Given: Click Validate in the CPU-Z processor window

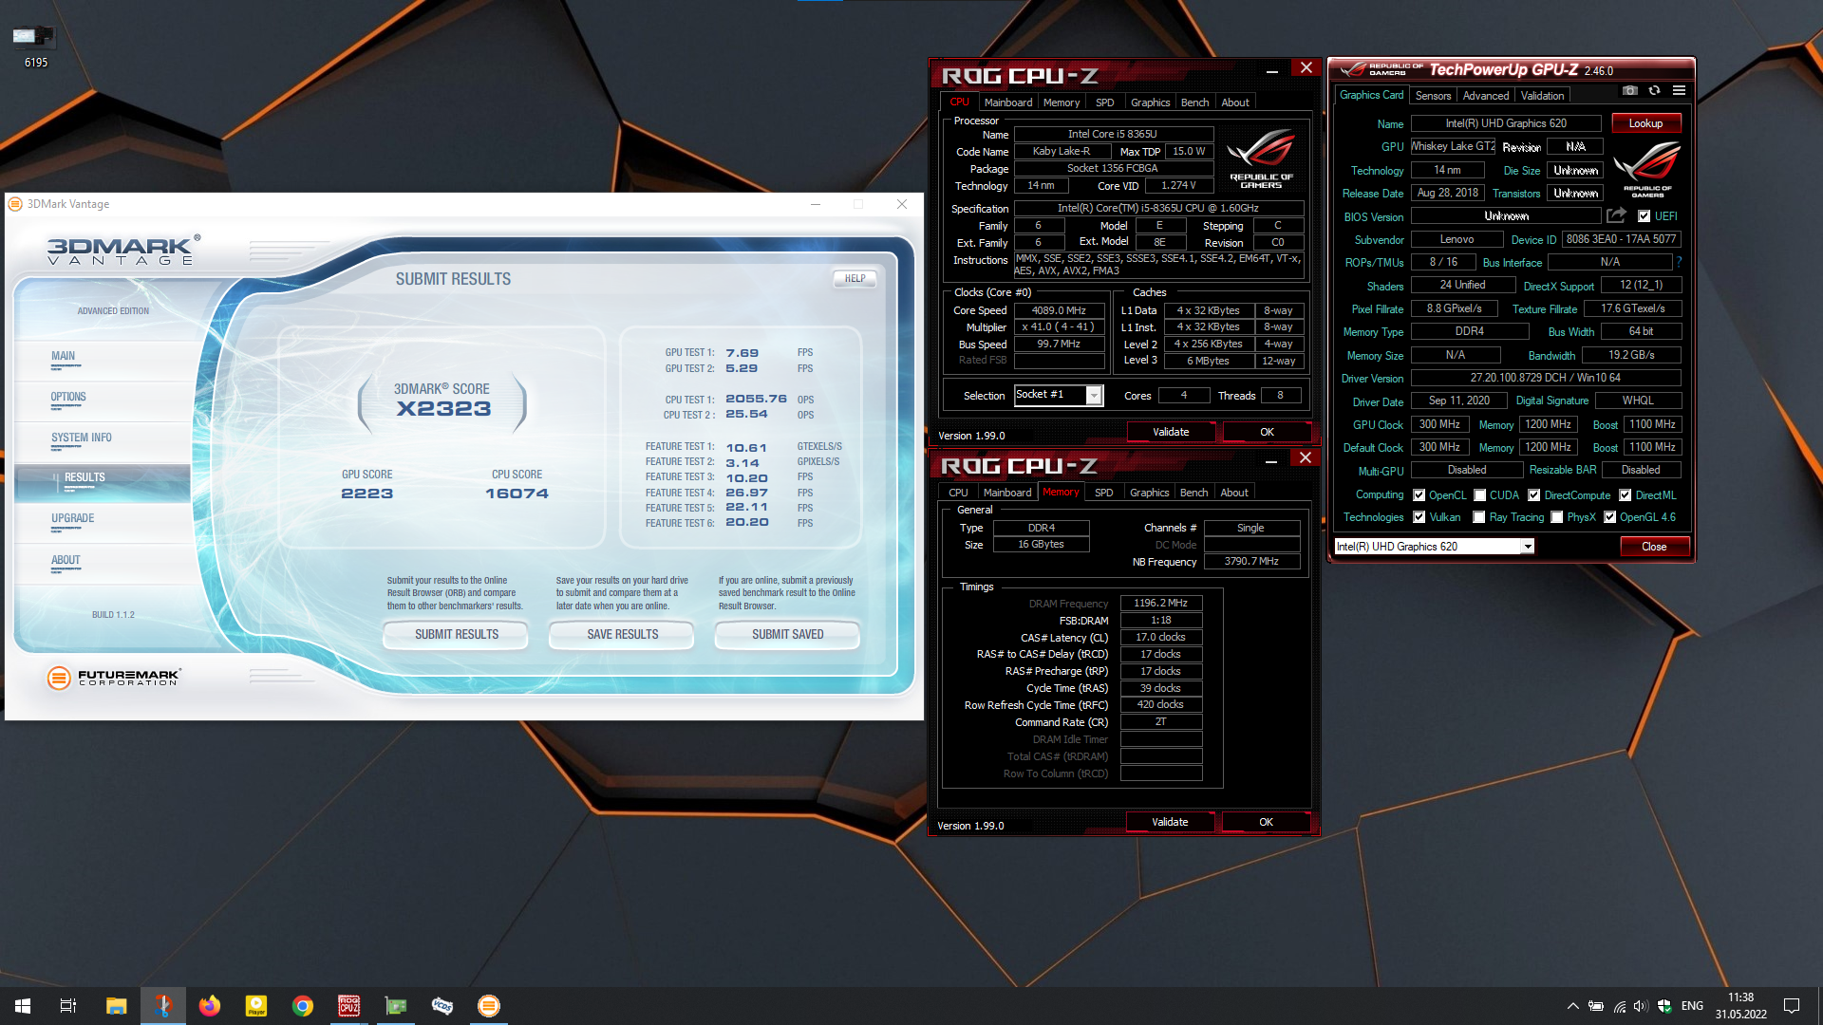Looking at the screenshot, I should point(1171,432).
